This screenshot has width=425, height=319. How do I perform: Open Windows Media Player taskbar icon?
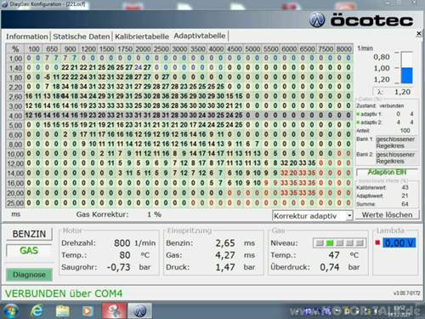[88, 311]
